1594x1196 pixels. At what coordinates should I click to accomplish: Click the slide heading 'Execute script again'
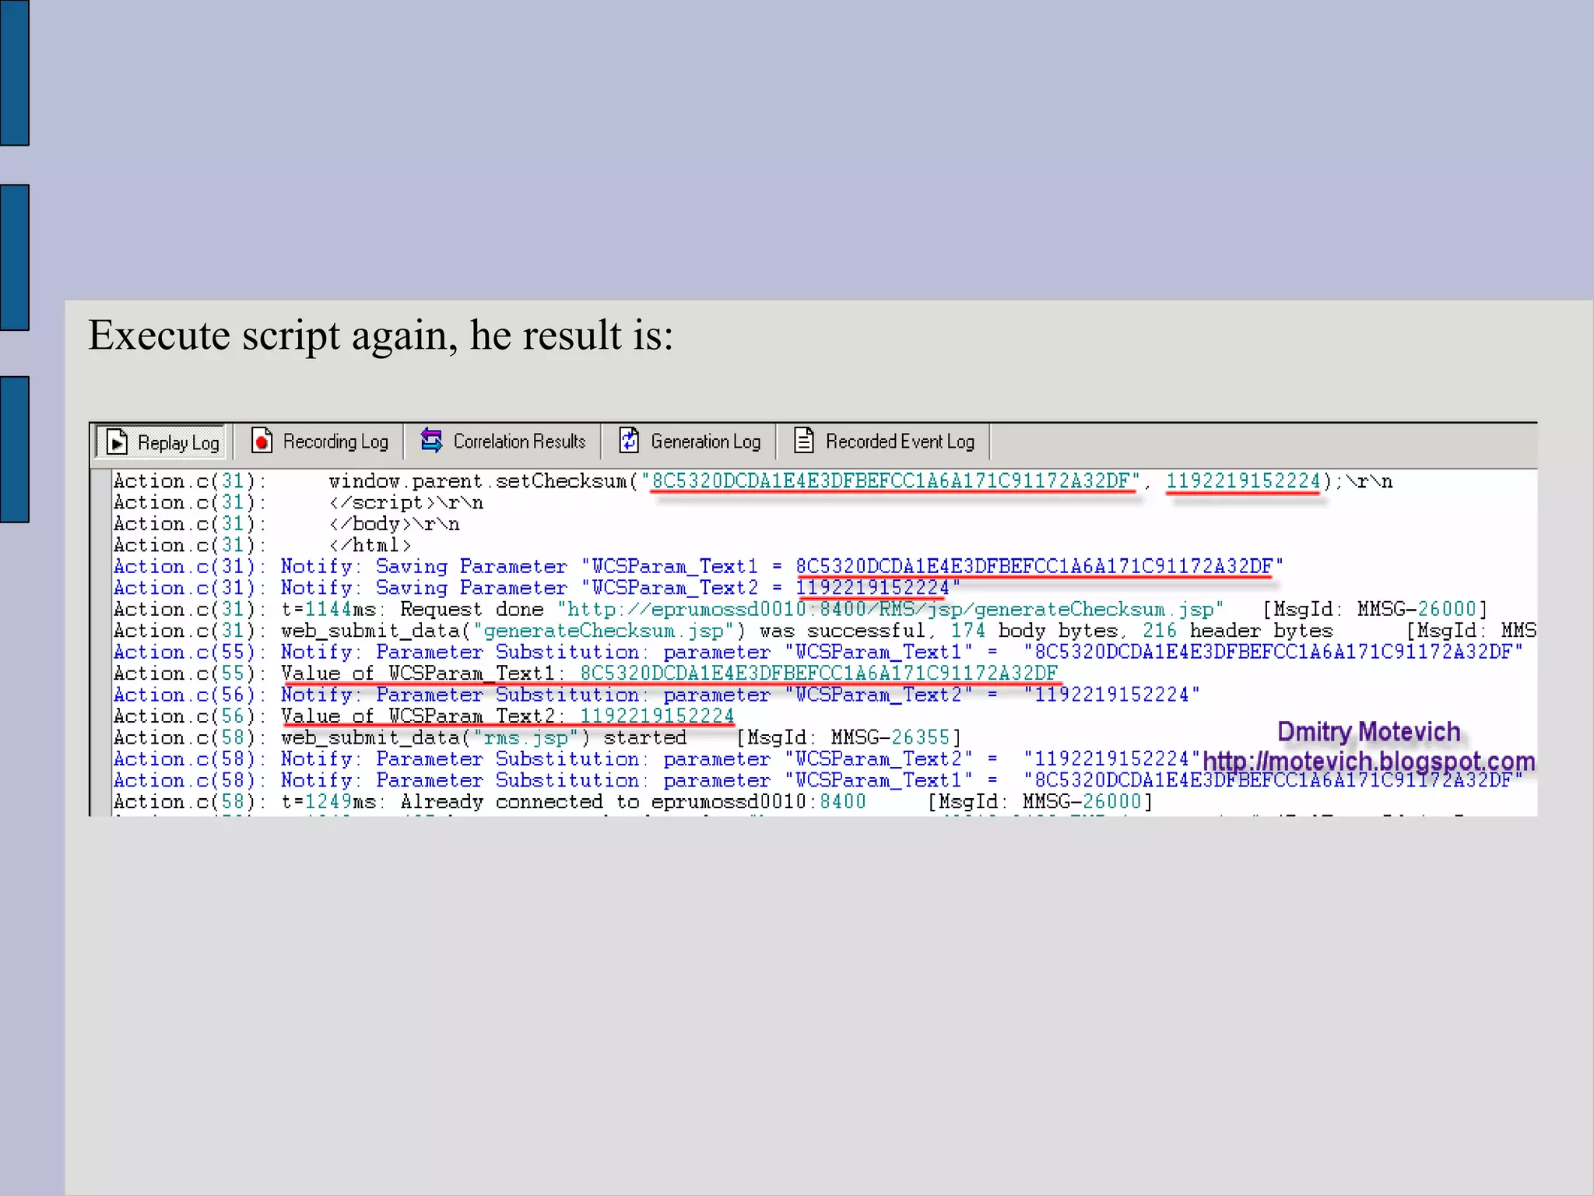(x=381, y=336)
